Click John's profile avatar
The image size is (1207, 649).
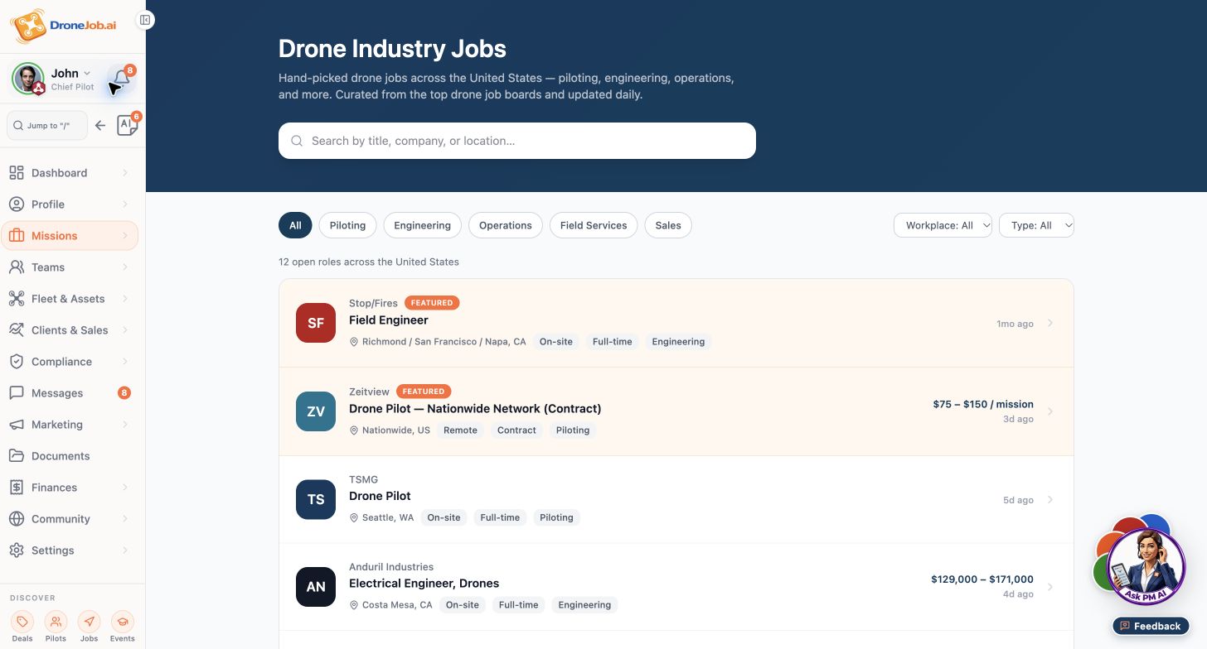pyautogui.click(x=27, y=79)
